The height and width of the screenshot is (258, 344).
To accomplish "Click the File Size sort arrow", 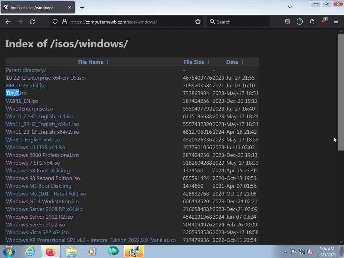I will [208, 62].
